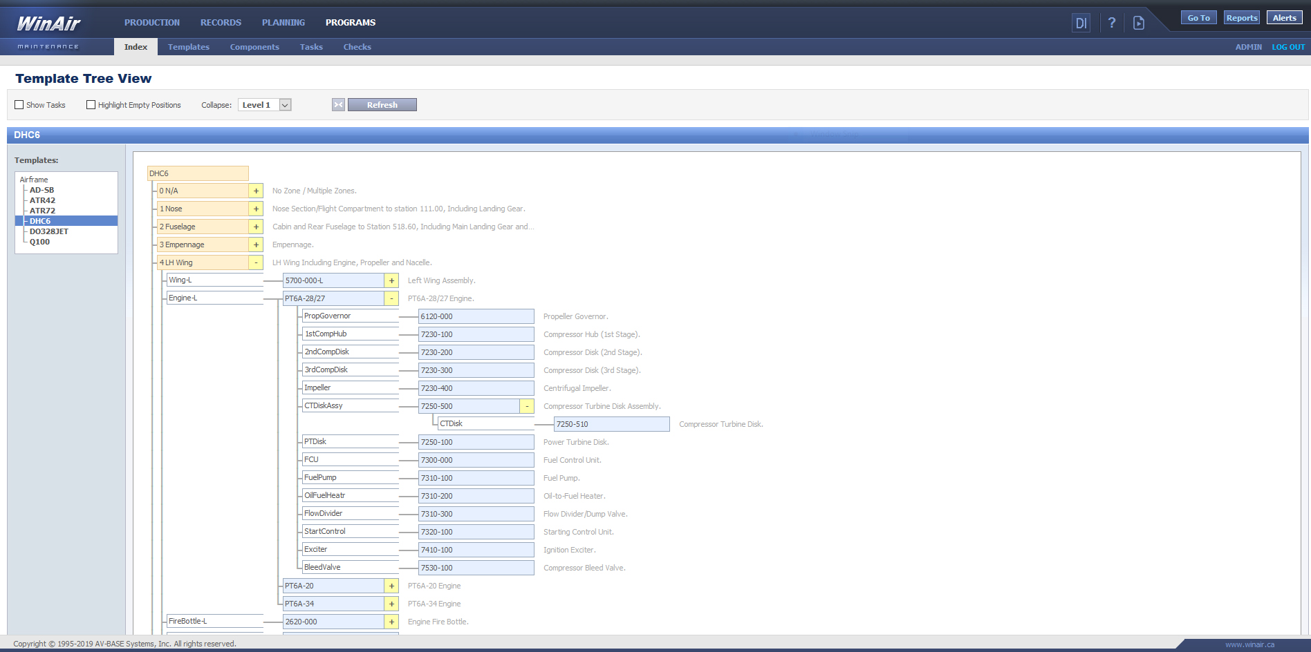The height and width of the screenshot is (652, 1311).
Task: Open the PLANNING menu
Action: pos(283,23)
